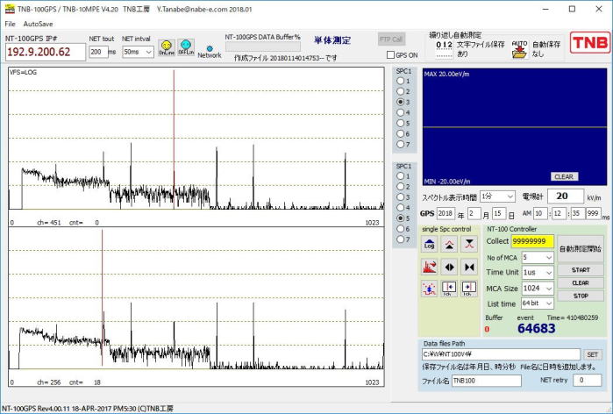Image resolution: width=613 pixels, height=414 pixels.
Task: Click the GPS hour 10 field
Action: [x=539, y=213]
